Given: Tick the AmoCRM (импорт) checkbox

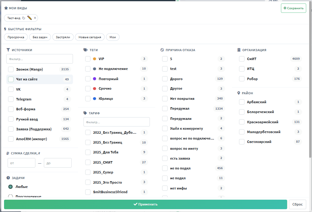Looking at the screenshot, I should pyautogui.click(x=11, y=139).
